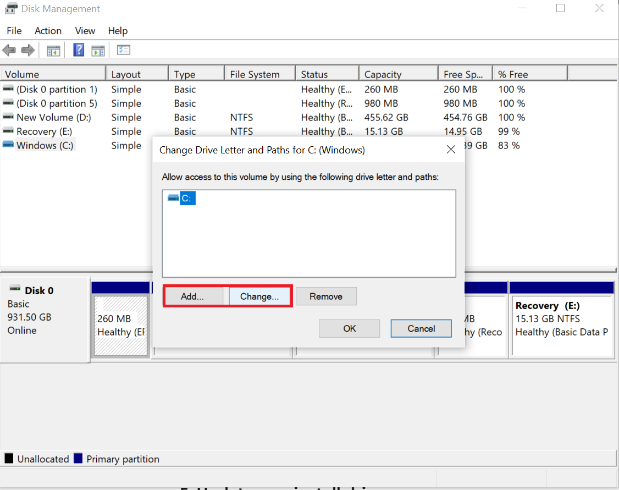Click the 15.13 GB capacity cell
Image resolution: width=619 pixels, height=490 pixels.
click(x=383, y=131)
